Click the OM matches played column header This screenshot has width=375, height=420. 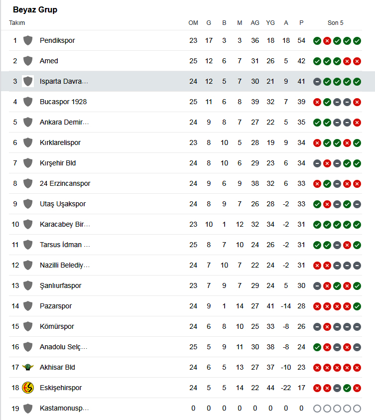click(193, 23)
